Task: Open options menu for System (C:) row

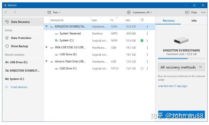Action: [147, 41]
